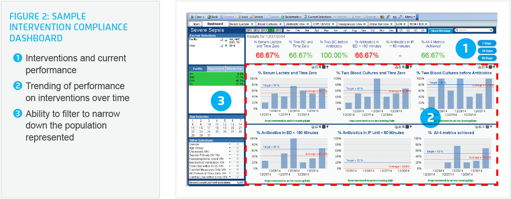Click help icon on Antibiotics in IP Unit chart

tap(411, 127)
